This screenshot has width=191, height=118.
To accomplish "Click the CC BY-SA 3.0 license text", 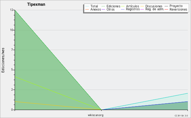I will pyautogui.click(x=181, y=116).
